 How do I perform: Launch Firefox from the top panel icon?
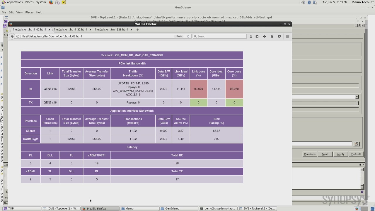[x=51, y=2]
